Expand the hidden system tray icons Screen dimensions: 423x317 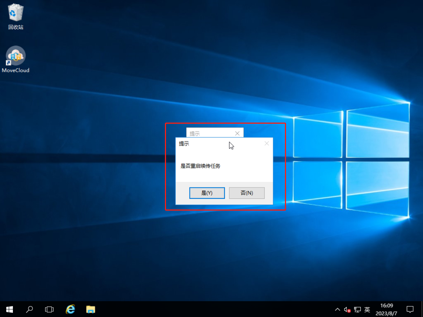[337, 309]
